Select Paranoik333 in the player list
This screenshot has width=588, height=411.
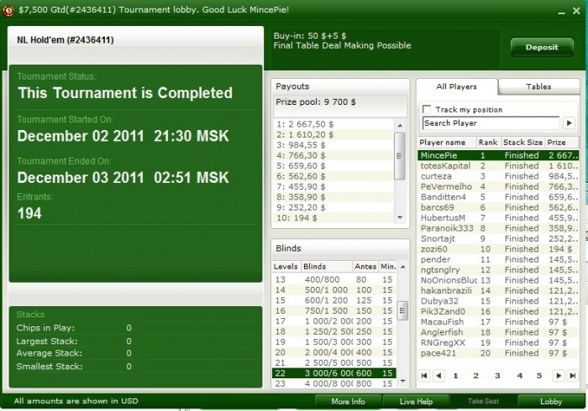498,228
